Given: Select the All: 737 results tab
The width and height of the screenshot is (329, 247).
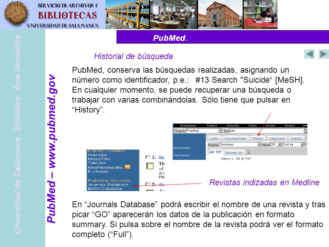Looking at the screenshot, I should coord(215,152).
